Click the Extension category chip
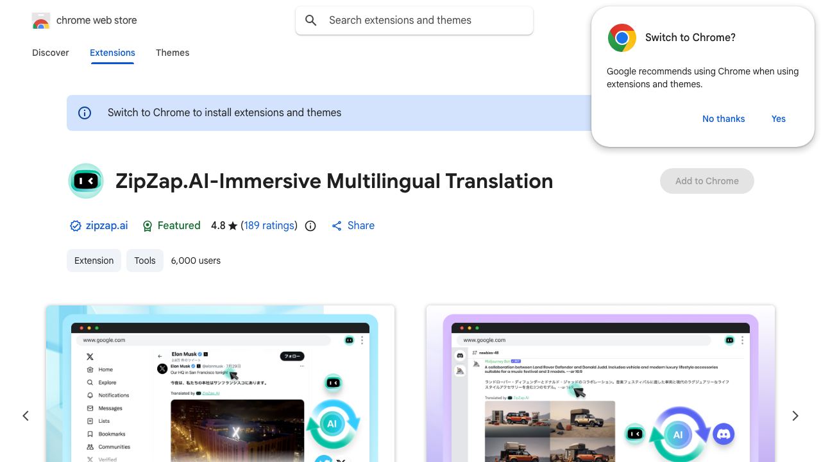The height and width of the screenshot is (462, 821). click(94, 261)
